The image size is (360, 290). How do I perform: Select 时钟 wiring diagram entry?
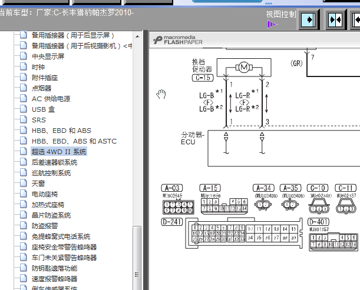pos(38,67)
